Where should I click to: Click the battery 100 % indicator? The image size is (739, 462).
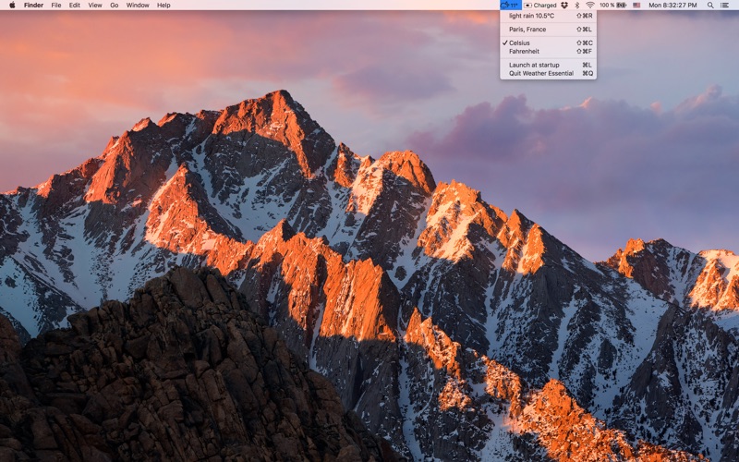point(612,6)
